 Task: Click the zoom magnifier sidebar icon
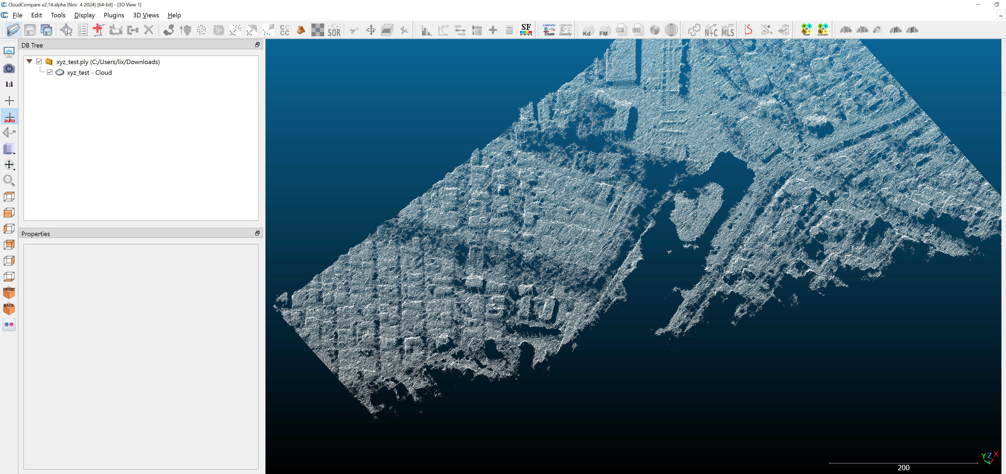point(9,180)
